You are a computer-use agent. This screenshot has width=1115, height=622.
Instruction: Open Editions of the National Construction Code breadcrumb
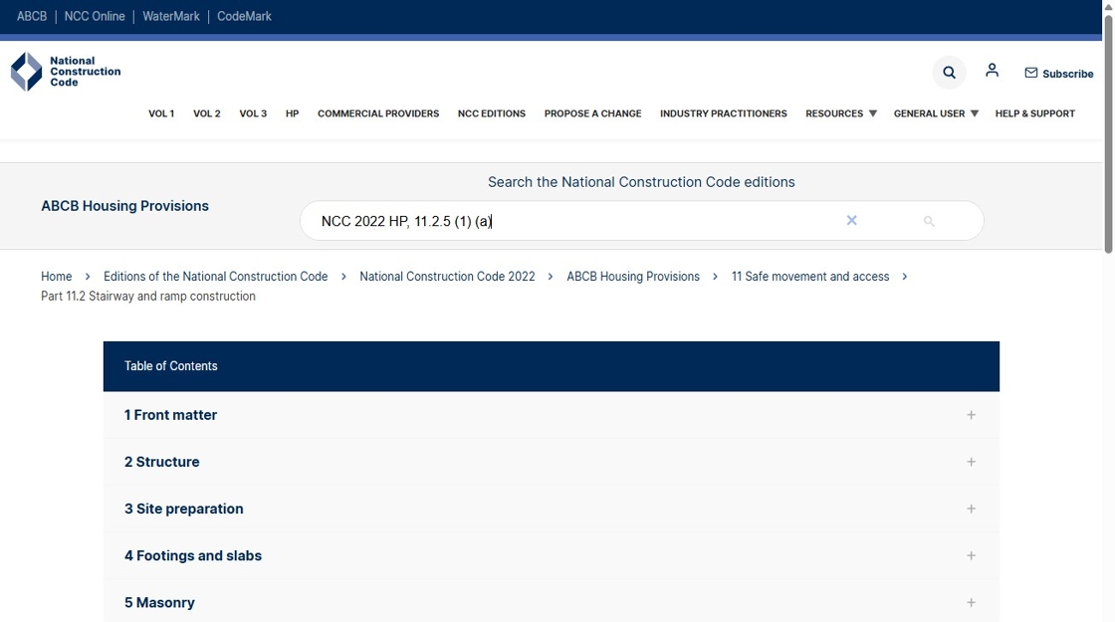[215, 277]
